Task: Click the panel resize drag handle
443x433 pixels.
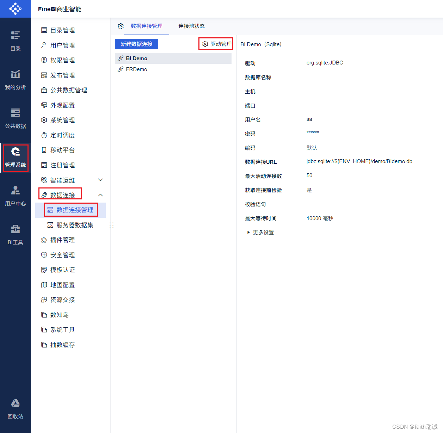Action: click(112, 225)
